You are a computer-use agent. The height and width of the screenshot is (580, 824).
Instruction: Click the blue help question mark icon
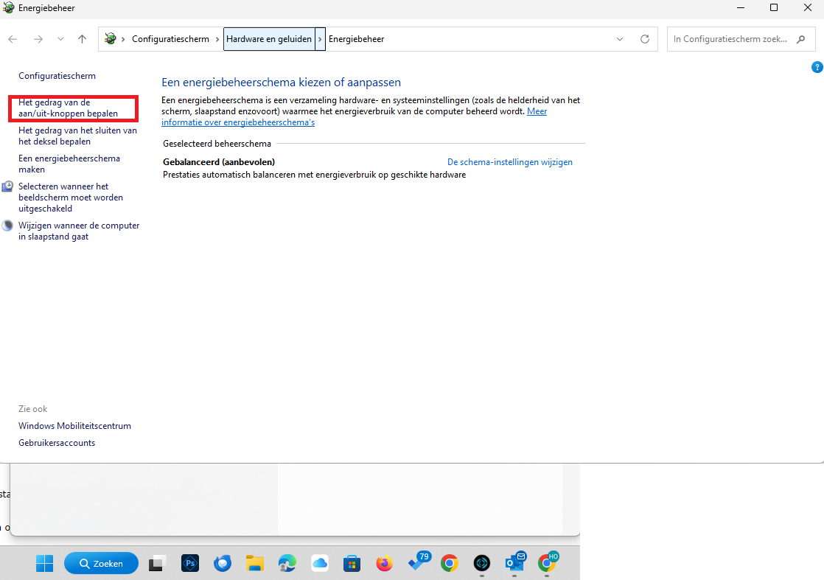[x=817, y=67]
